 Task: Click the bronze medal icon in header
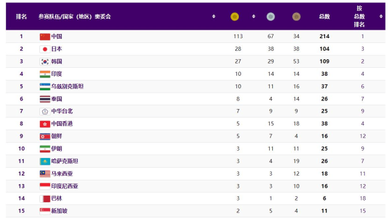pos(296,16)
